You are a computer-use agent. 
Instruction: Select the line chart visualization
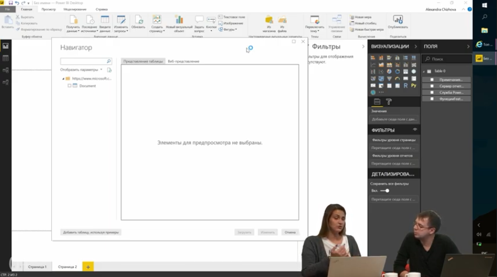pyautogui.click(x=373, y=64)
